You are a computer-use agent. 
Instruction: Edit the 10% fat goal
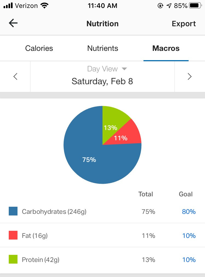[189, 235]
